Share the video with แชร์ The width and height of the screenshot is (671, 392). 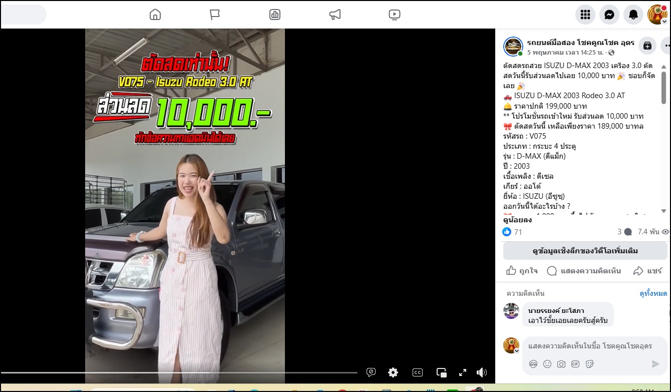click(647, 271)
